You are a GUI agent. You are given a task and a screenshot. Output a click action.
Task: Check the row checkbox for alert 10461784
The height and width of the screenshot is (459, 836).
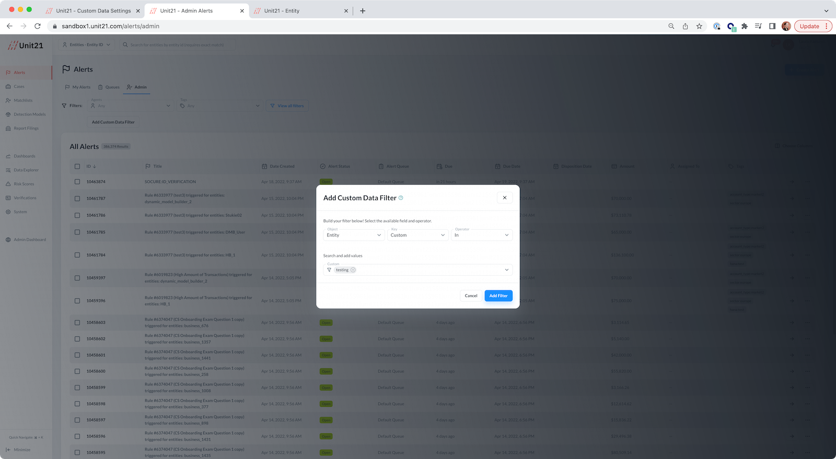(x=77, y=255)
